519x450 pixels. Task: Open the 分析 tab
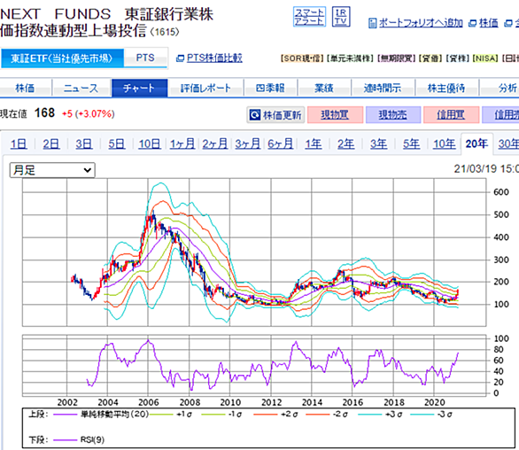coord(500,88)
